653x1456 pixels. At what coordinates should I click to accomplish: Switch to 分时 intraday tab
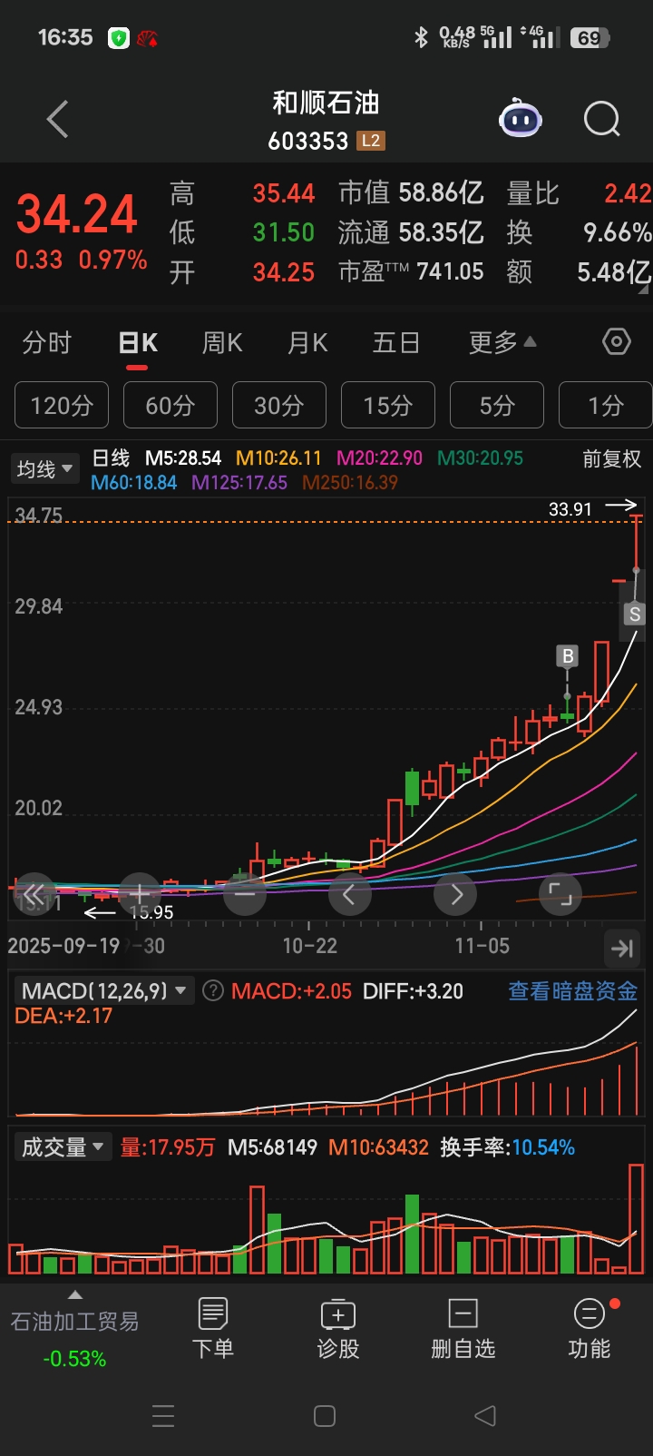tap(46, 342)
